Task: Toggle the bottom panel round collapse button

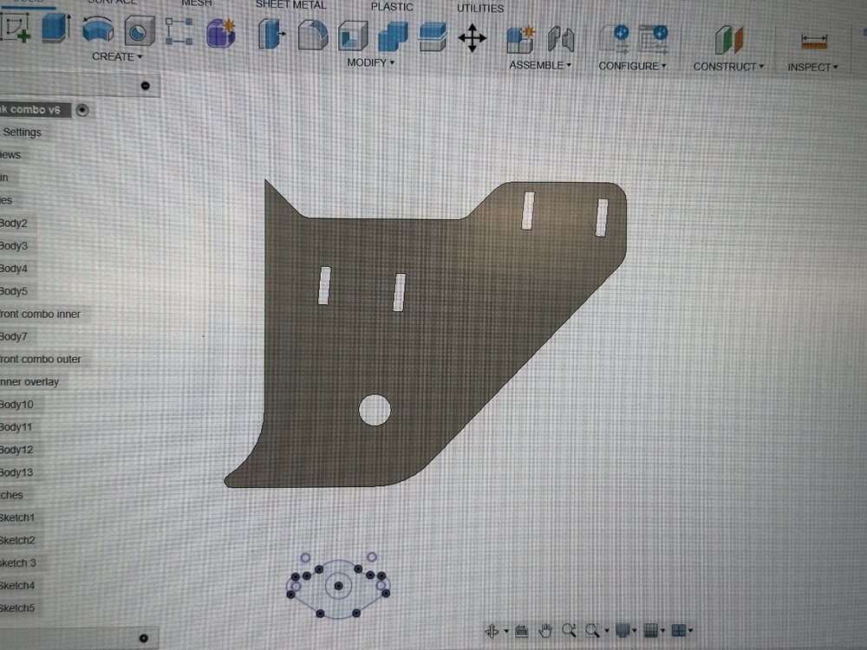Action: (x=144, y=638)
